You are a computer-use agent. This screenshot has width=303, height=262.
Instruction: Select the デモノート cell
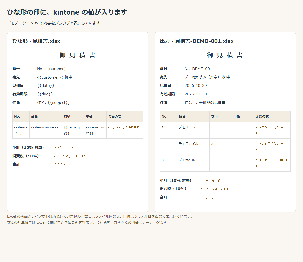(x=193, y=130)
